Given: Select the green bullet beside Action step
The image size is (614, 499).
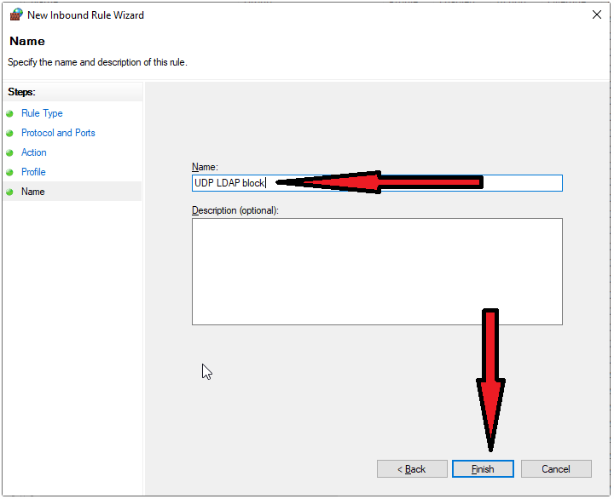Looking at the screenshot, I should [10, 152].
